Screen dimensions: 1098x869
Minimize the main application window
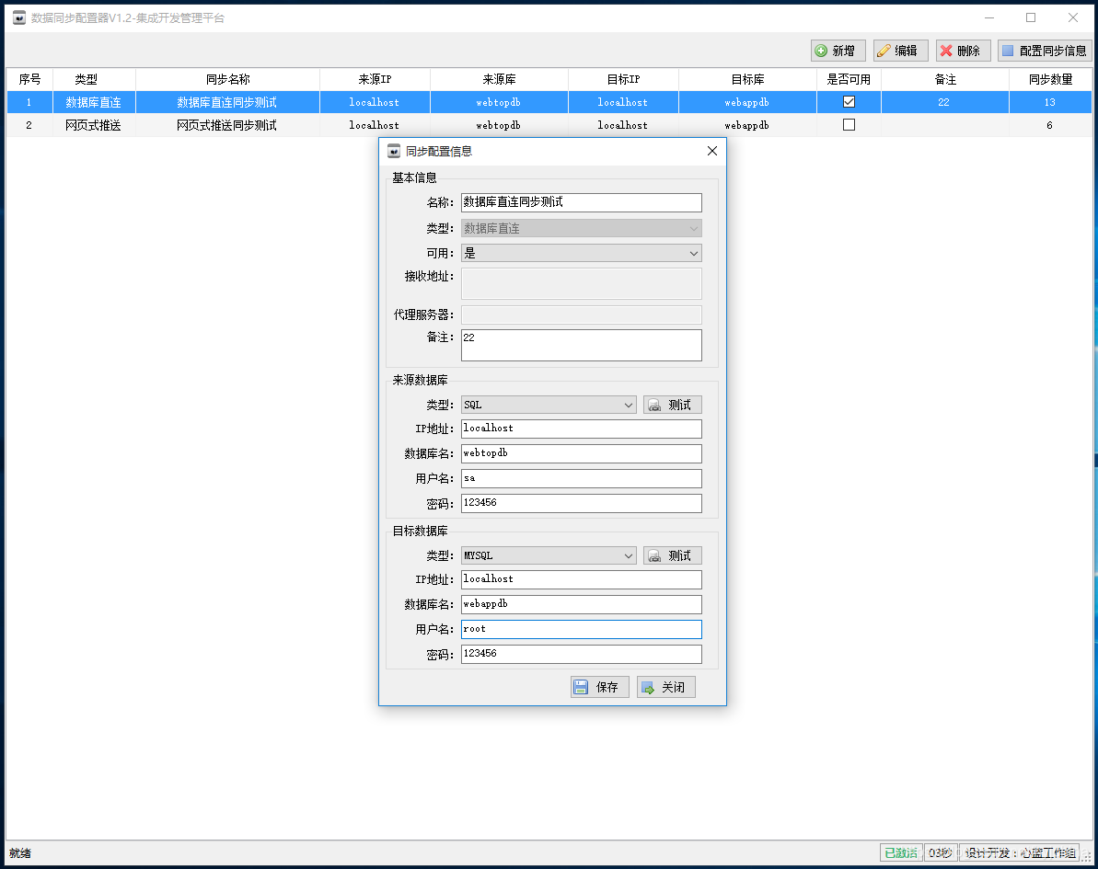(x=989, y=17)
